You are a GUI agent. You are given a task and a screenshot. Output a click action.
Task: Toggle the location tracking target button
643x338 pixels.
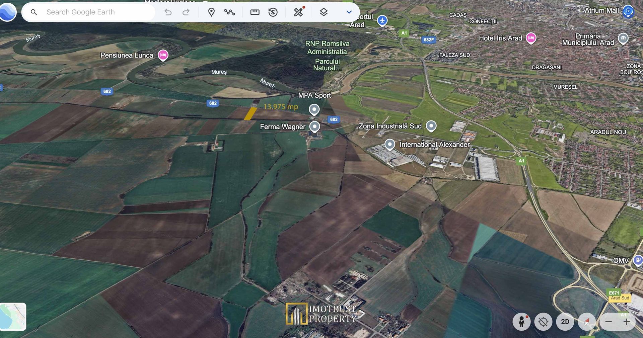click(543, 322)
